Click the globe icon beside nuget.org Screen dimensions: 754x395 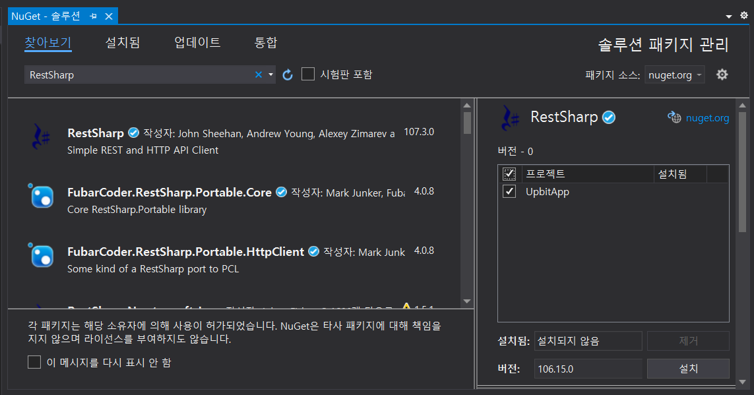[674, 117]
